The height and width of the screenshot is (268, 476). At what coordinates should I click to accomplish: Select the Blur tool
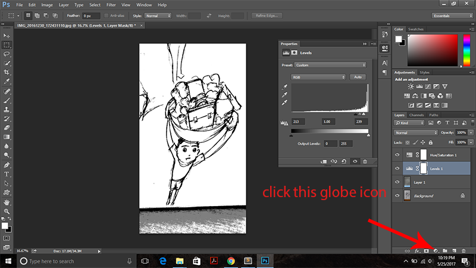(7, 146)
